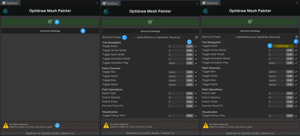
Task: Click the Paint Operations heading in middle panel
Action: coord(112,89)
